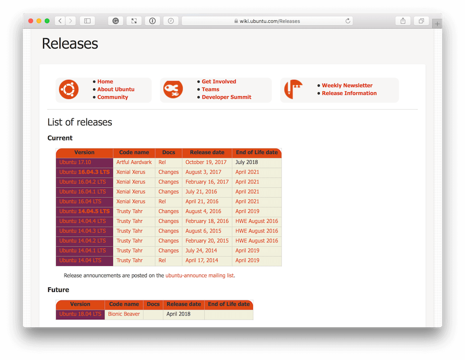Screen dimensions: 465x360
Task: Open Rel docs for Ubuntu 14.04 LTS
Action: [162, 260]
